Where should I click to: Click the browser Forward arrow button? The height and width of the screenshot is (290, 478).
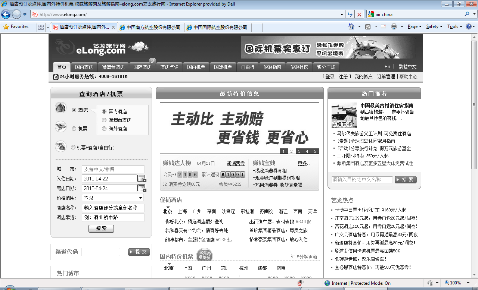coord(16,15)
